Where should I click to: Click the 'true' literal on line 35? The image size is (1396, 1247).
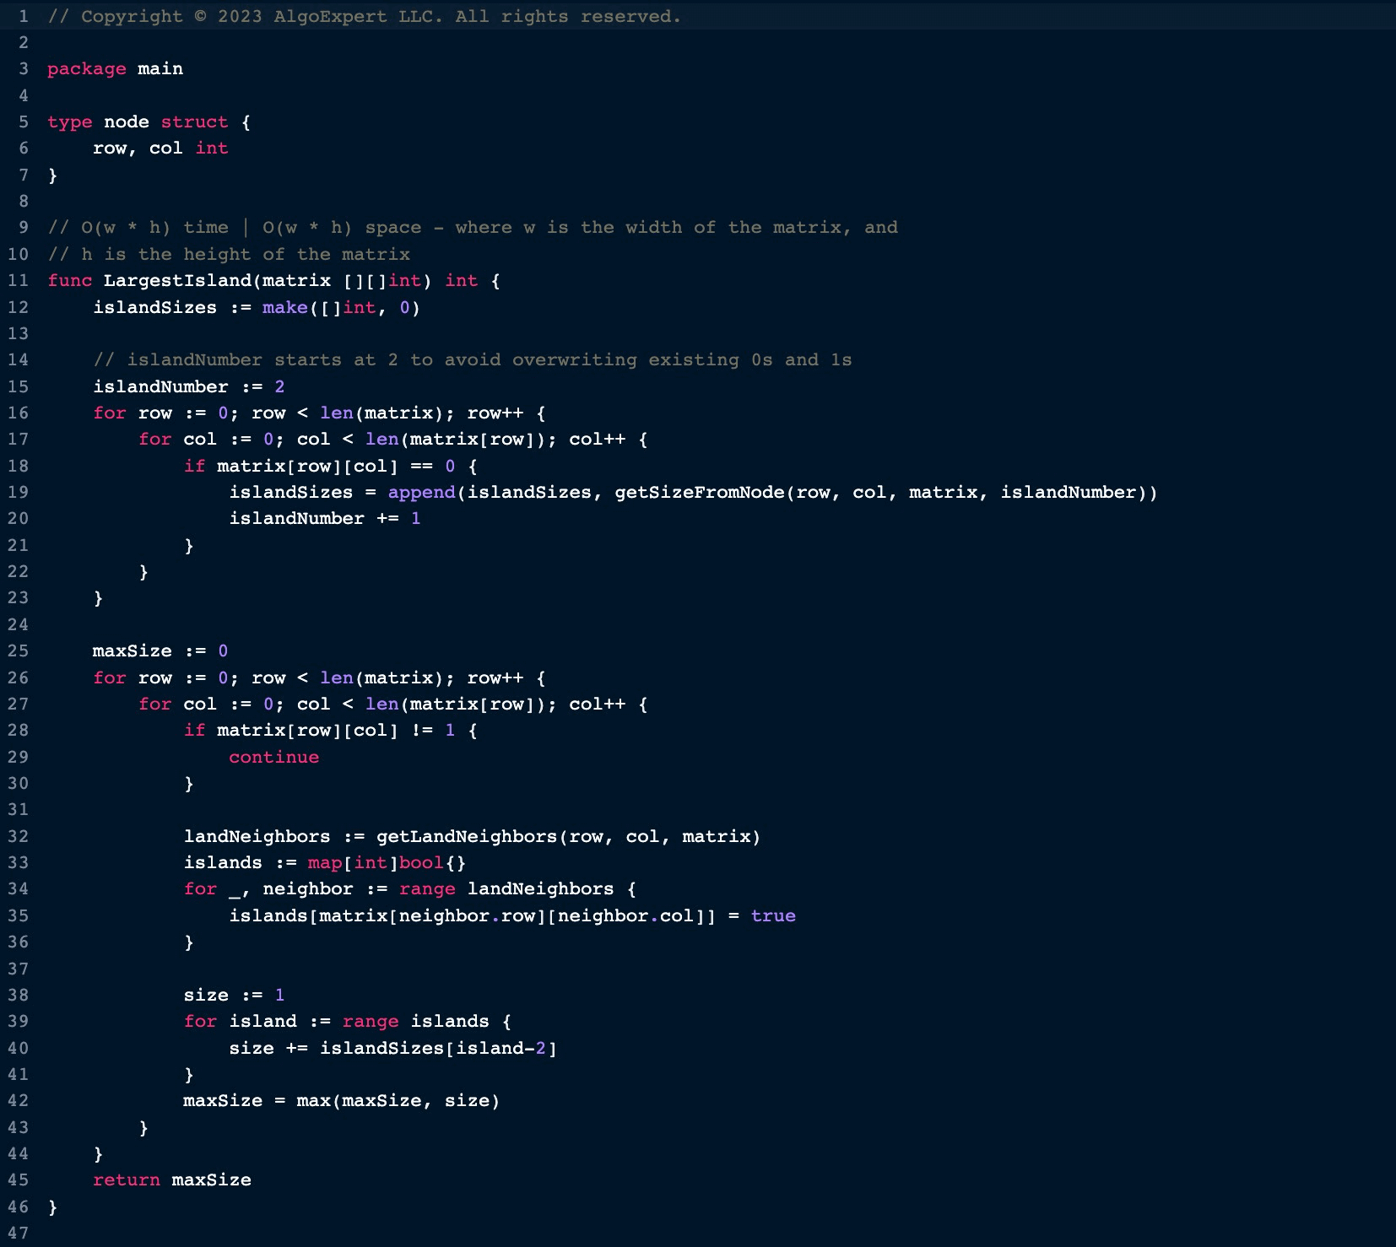click(x=772, y=916)
